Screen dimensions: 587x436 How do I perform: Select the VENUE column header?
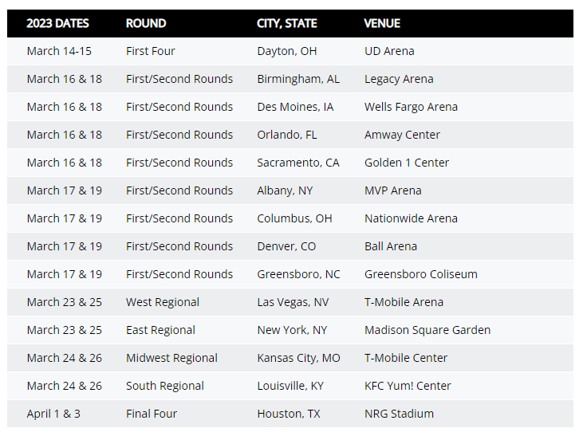click(382, 23)
